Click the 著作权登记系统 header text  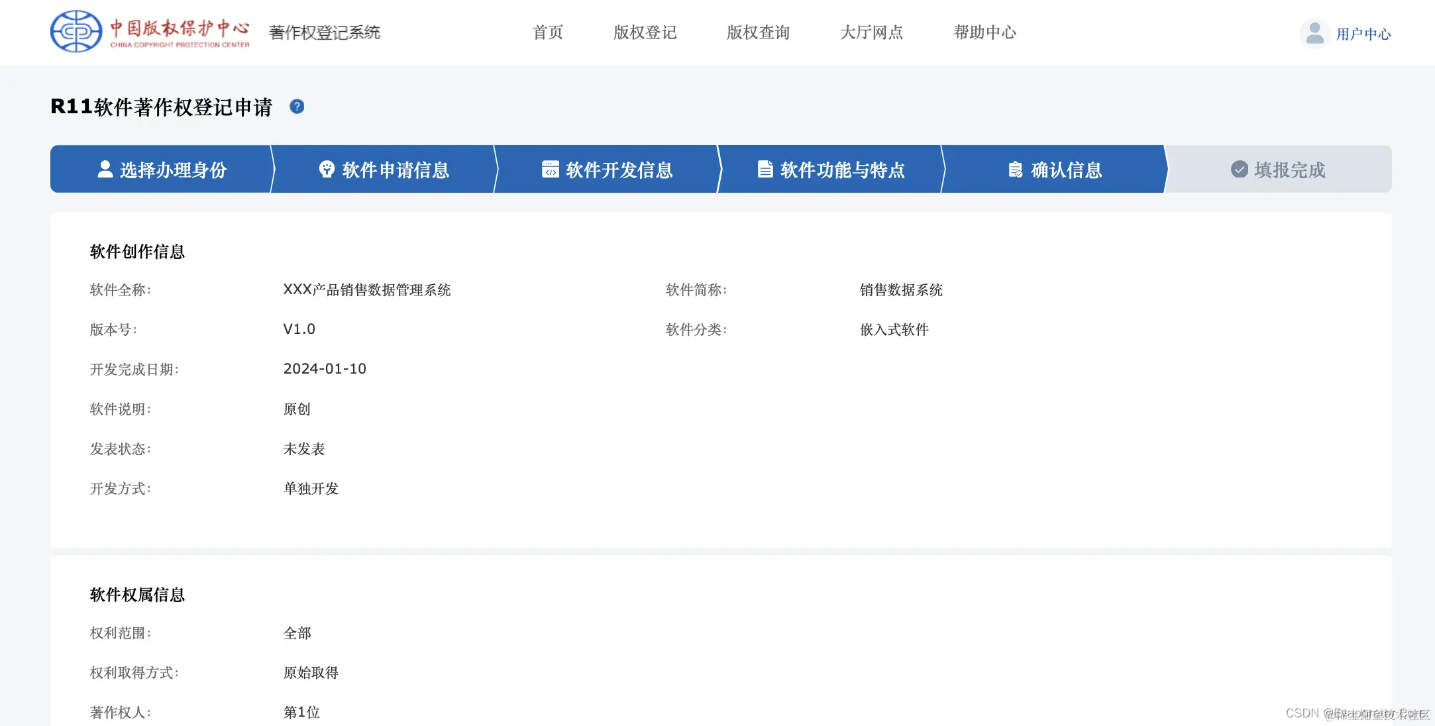point(324,32)
